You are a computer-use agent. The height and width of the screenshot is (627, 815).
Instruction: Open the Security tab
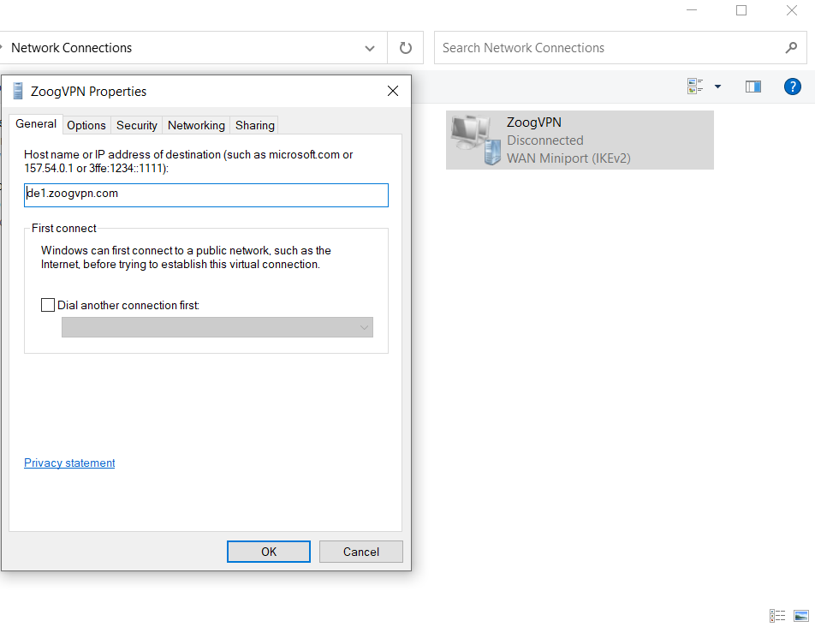[137, 125]
